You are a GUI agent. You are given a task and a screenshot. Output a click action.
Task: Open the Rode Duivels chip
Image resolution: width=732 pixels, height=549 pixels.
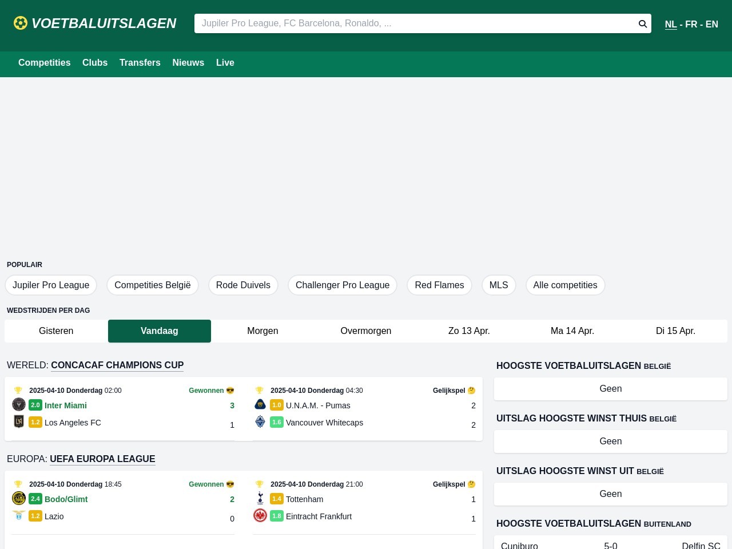pyautogui.click(x=243, y=285)
